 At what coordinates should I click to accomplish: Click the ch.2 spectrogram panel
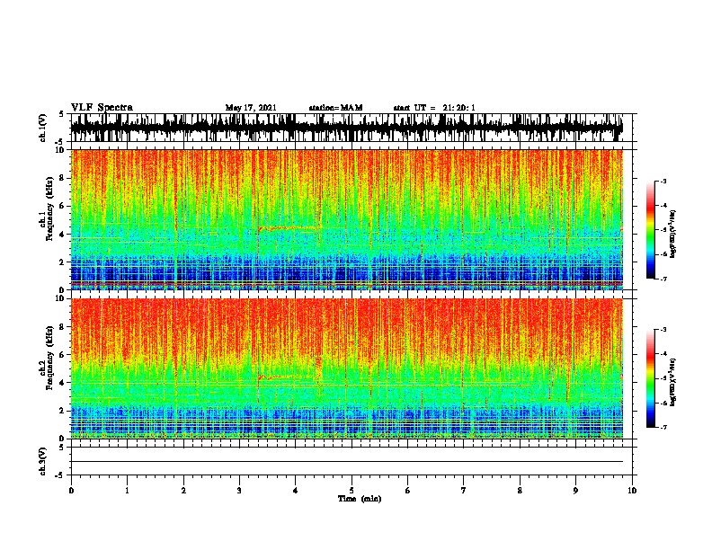coord(347,368)
